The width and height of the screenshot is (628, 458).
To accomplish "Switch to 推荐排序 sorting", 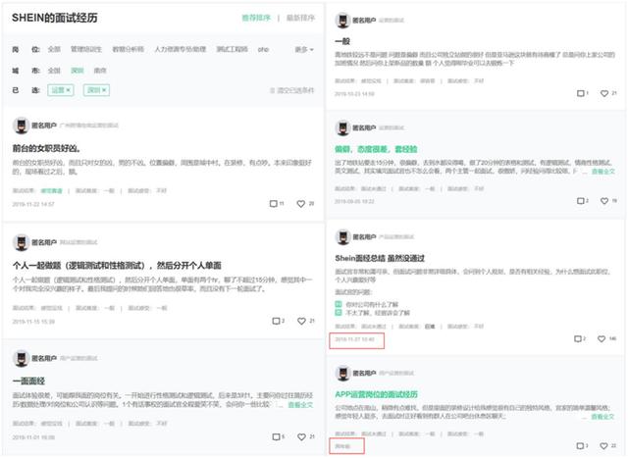I will pos(256,18).
